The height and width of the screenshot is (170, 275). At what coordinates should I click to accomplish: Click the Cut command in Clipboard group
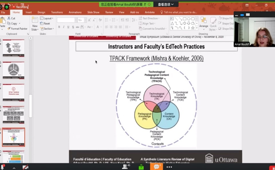point(12,18)
